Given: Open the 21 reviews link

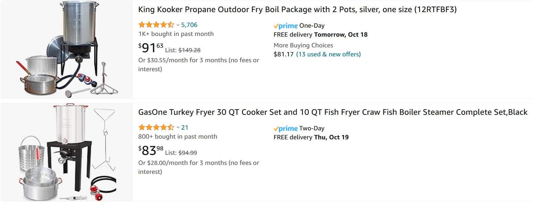Looking at the screenshot, I should click(x=185, y=128).
